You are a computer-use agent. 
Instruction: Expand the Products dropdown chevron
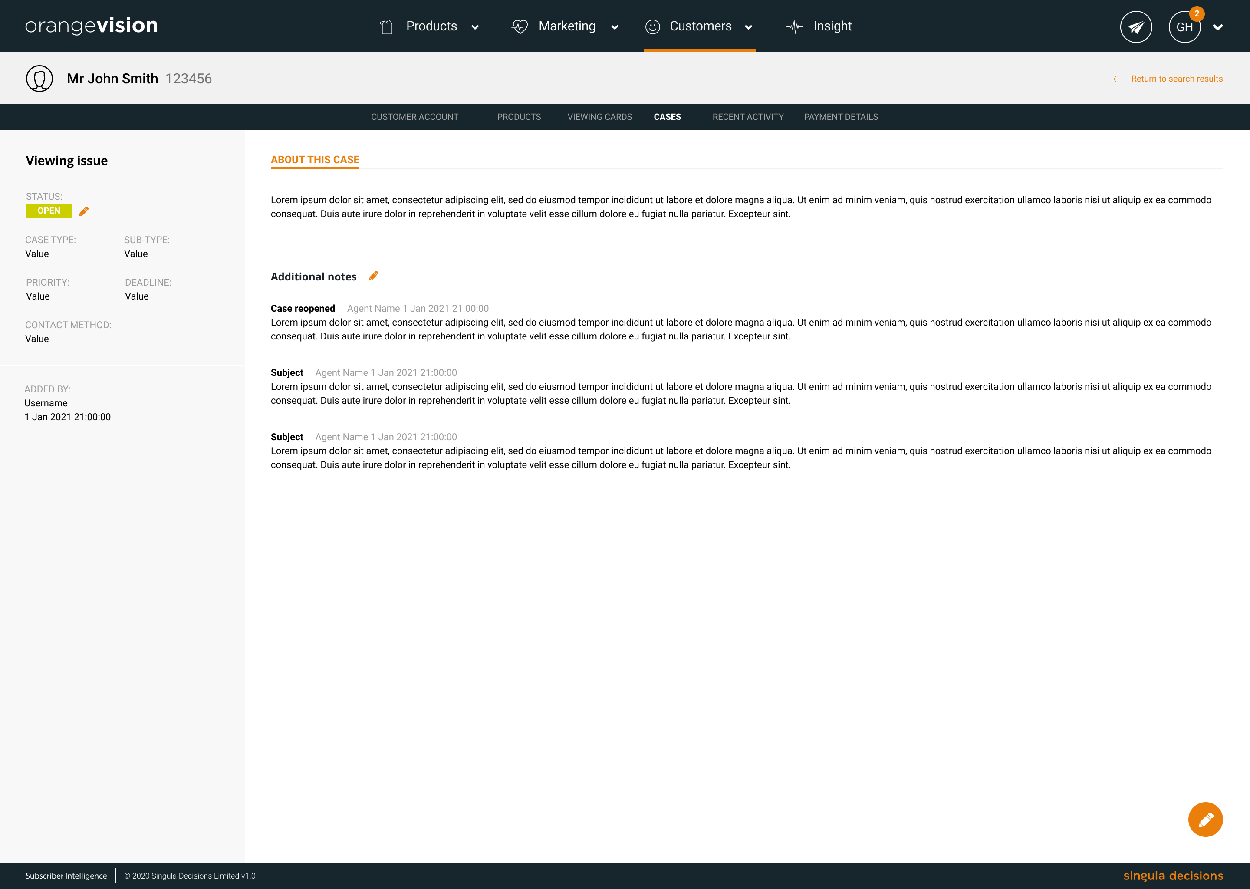475,27
